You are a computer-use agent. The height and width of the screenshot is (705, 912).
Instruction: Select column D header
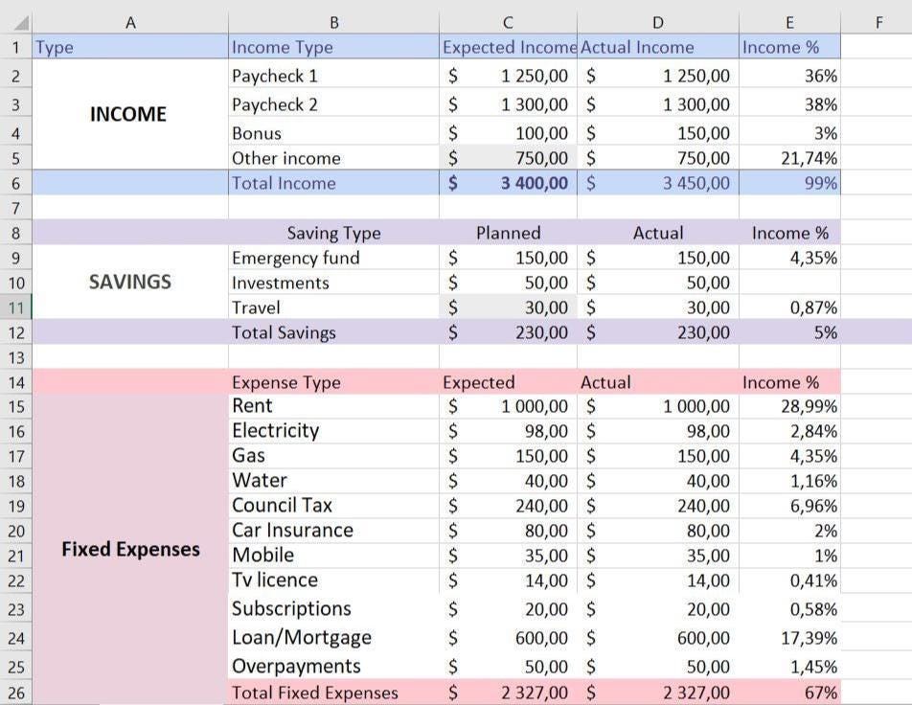pyautogui.click(x=658, y=22)
